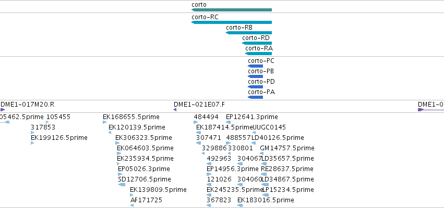Click the GM14757.5prime arrow glyph
Image resolution: width=444 pixels, height=208 pixels.
(x=261, y=153)
